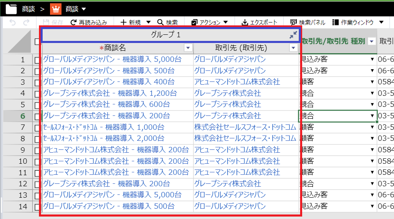Open the folder icon beside 商談 breadcrumb
394x219 pixels.
click(11, 9)
